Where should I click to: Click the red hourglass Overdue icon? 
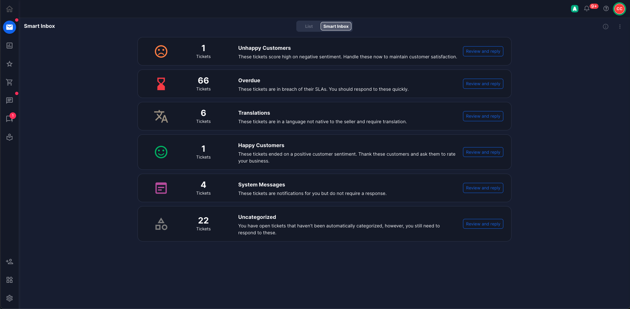point(161,84)
